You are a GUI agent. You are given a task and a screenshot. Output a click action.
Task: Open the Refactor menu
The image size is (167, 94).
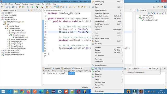click(18, 4)
